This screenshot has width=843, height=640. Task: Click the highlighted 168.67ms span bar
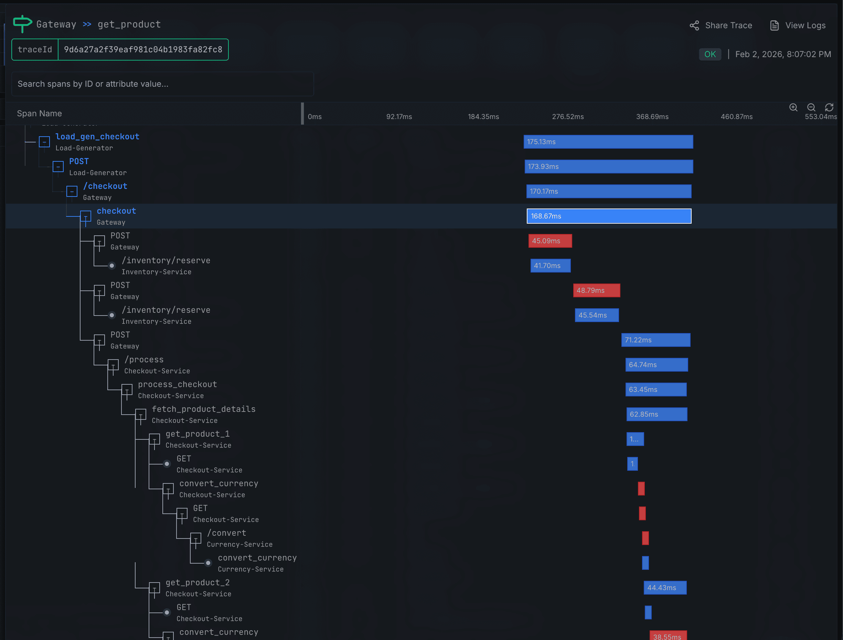tap(609, 216)
